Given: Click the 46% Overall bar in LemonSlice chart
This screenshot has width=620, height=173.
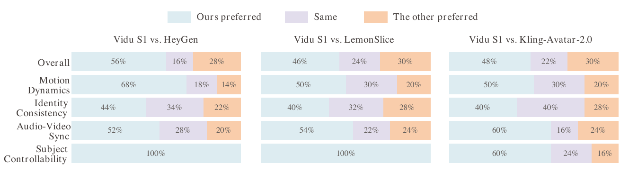Looking at the screenshot, I should [x=300, y=62].
